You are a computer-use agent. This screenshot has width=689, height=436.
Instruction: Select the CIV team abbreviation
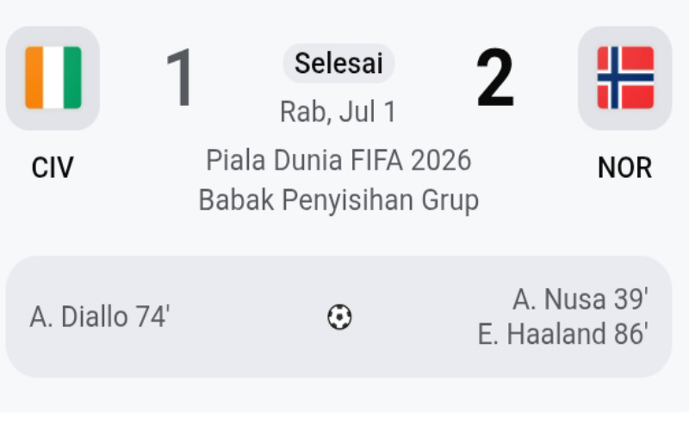[53, 168]
